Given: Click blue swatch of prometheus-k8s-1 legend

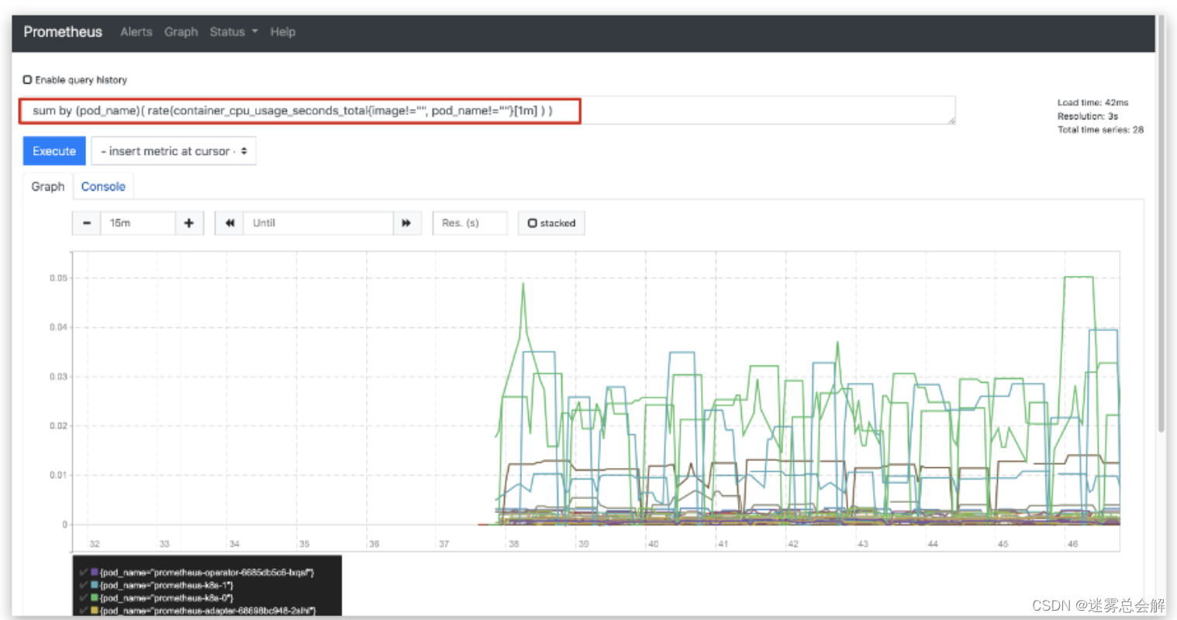Looking at the screenshot, I should pos(95,585).
